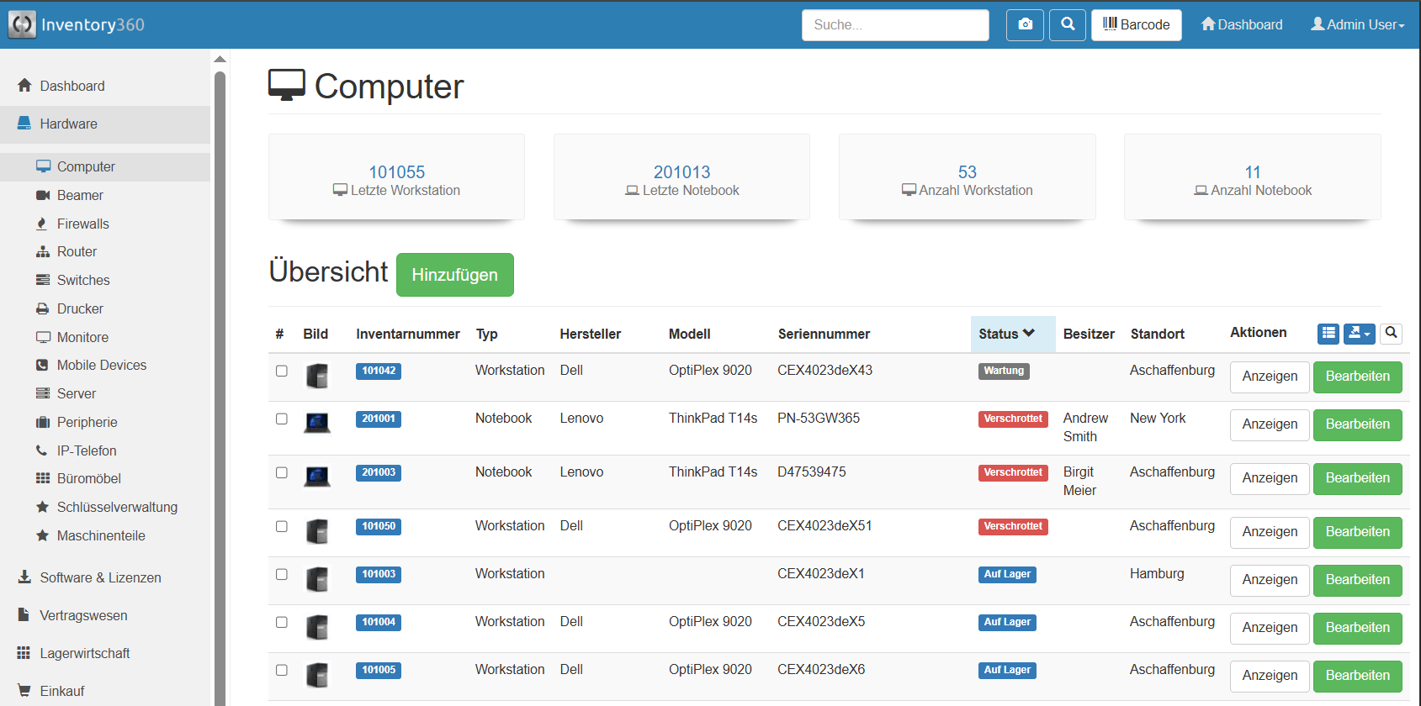The width and height of the screenshot is (1421, 706).
Task: Expand Software & Lizenzen menu
Action: click(100, 577)
